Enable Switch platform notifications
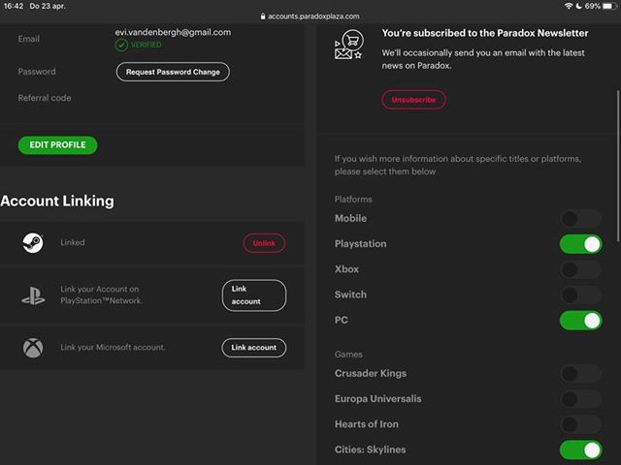The height and width of the screenshot is (465, 621). pos(580,294)
